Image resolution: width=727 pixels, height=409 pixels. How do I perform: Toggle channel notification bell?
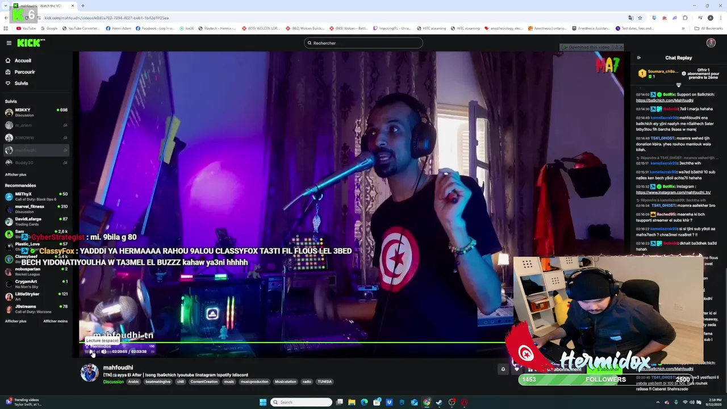click(503, 369)
